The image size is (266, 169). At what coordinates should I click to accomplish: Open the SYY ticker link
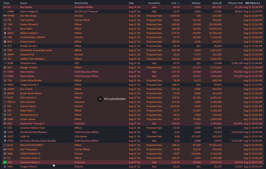(9, 46)
